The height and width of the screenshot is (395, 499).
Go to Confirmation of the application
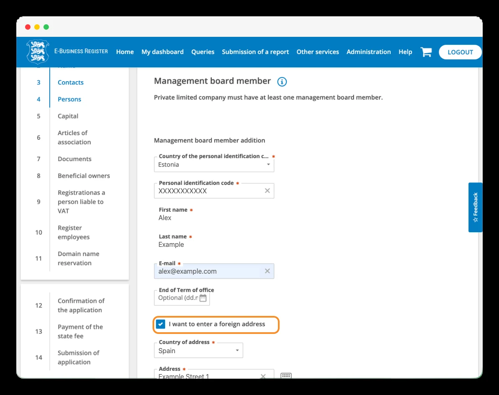81,305
